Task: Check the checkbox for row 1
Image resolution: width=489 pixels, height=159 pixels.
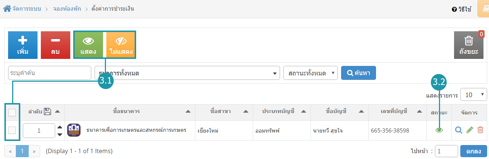Action: [12, 130]
